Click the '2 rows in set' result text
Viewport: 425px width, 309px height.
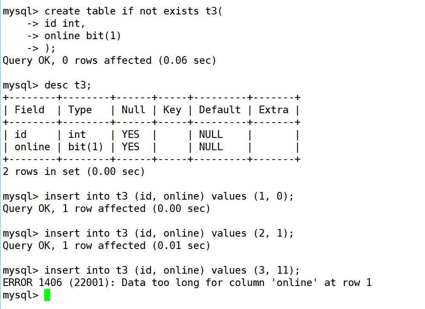pos(74,172)
